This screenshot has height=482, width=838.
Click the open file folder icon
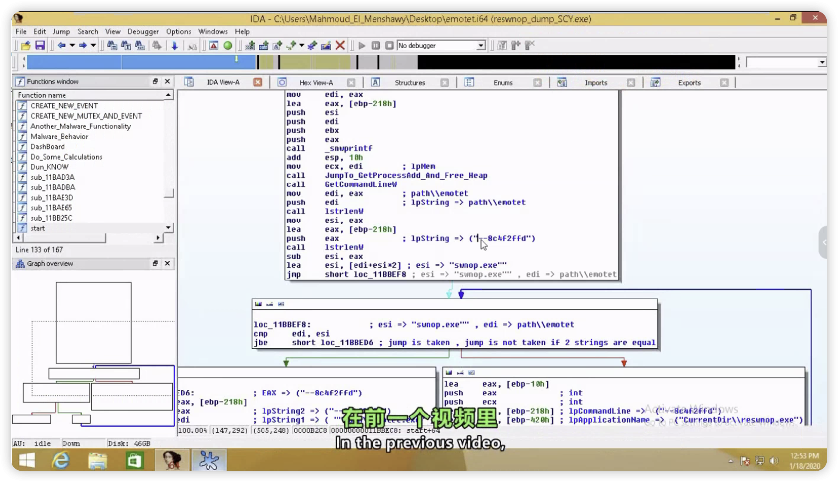coord(26,45)
